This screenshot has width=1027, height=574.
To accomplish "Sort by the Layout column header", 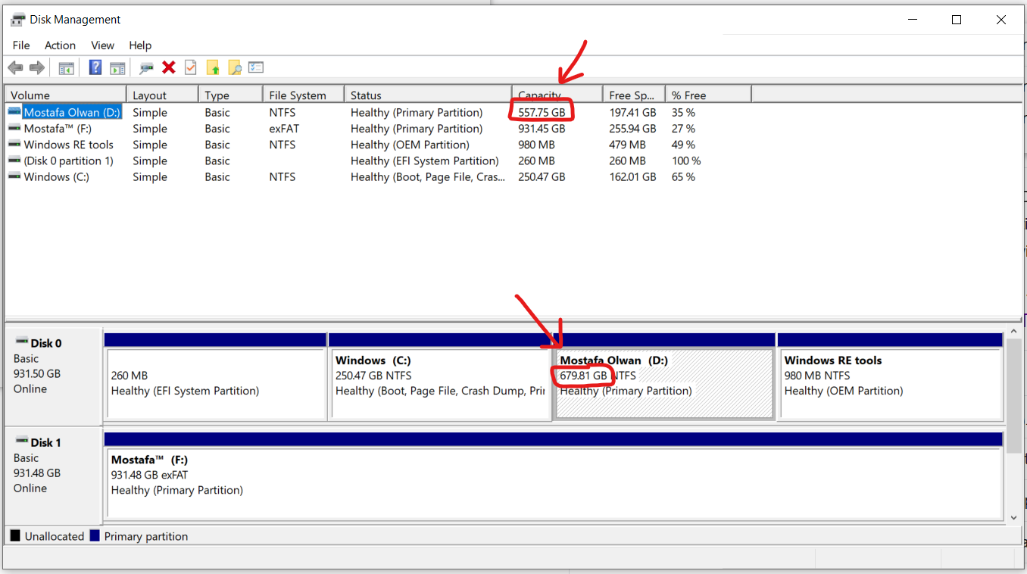I will click(163, 95).
